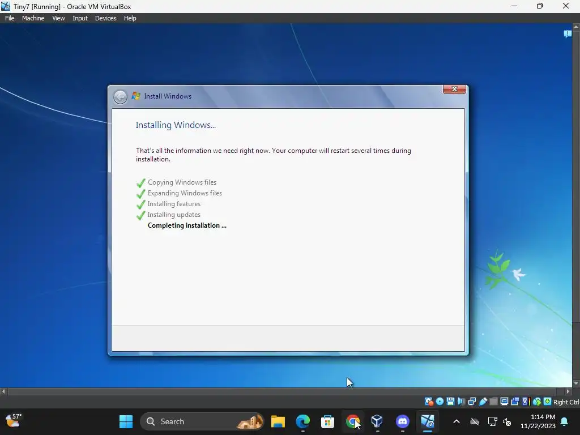Viewport: 580px width, 435px height.
Task: Click the floppy disk status icon
Action: coord(450,402)
